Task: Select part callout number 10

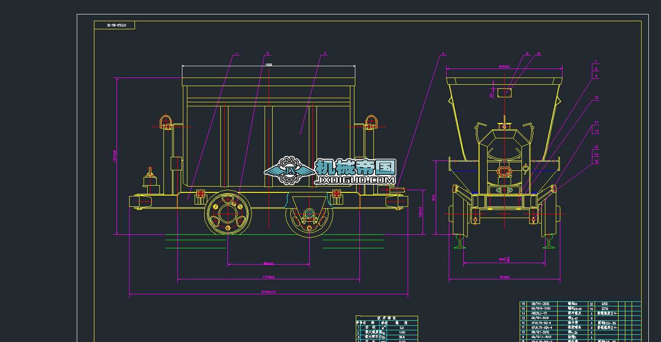Action: 596,97
